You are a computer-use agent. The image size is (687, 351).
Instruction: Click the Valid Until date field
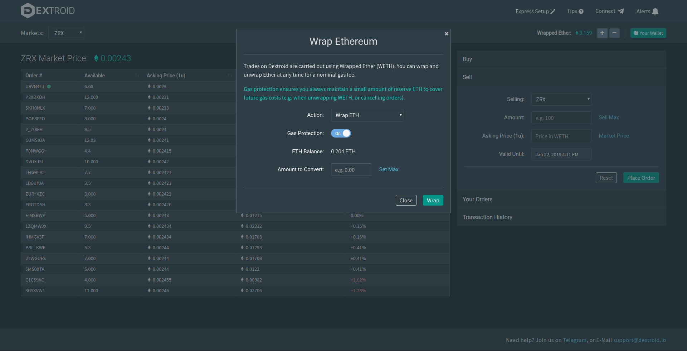(561, 154)
